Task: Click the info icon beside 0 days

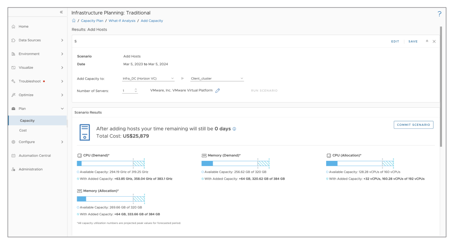Action: click(234, 129)
